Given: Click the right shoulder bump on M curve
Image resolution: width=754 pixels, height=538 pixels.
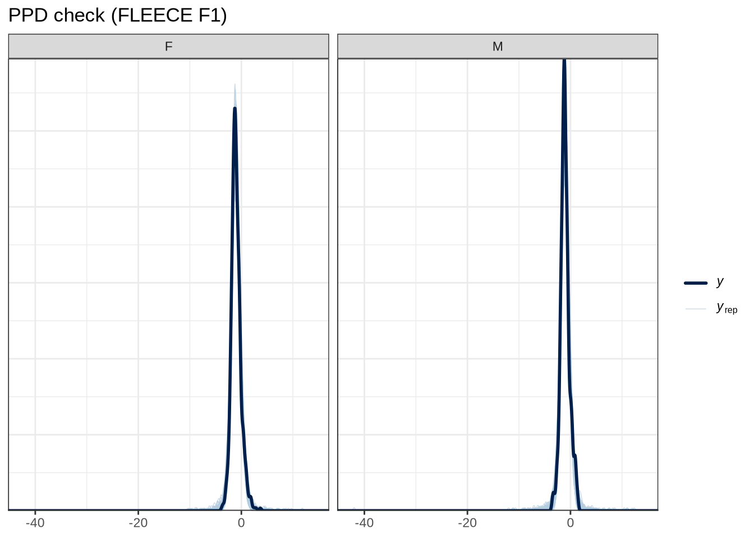Looking at the screenshot, I should point(575,456).
